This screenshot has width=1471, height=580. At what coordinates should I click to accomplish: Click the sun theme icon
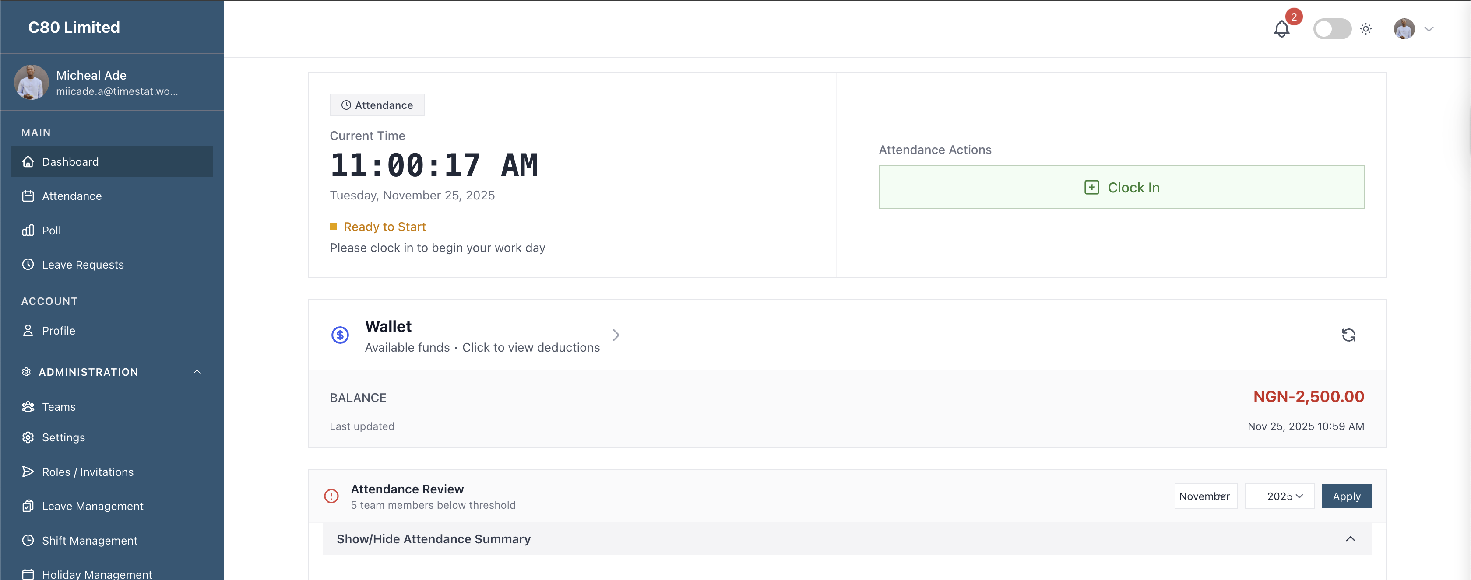pos(1365,28)
